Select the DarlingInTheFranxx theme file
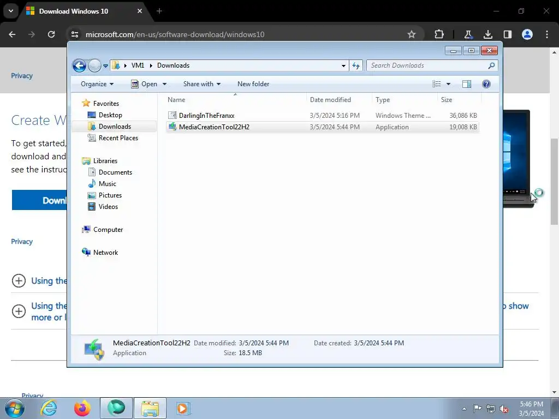Viewport: 559px width, 419px height. pos(322,116)
